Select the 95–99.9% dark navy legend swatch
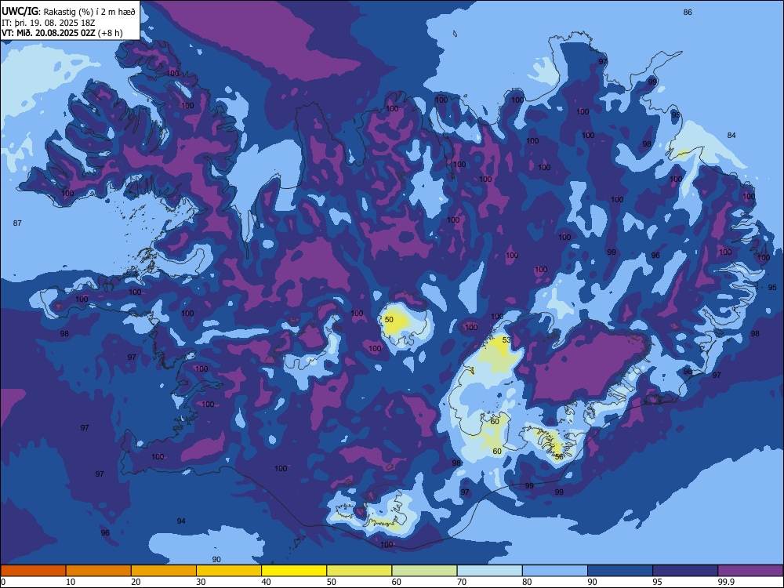The width and height of the screenshot is (784, 588). 685,571
